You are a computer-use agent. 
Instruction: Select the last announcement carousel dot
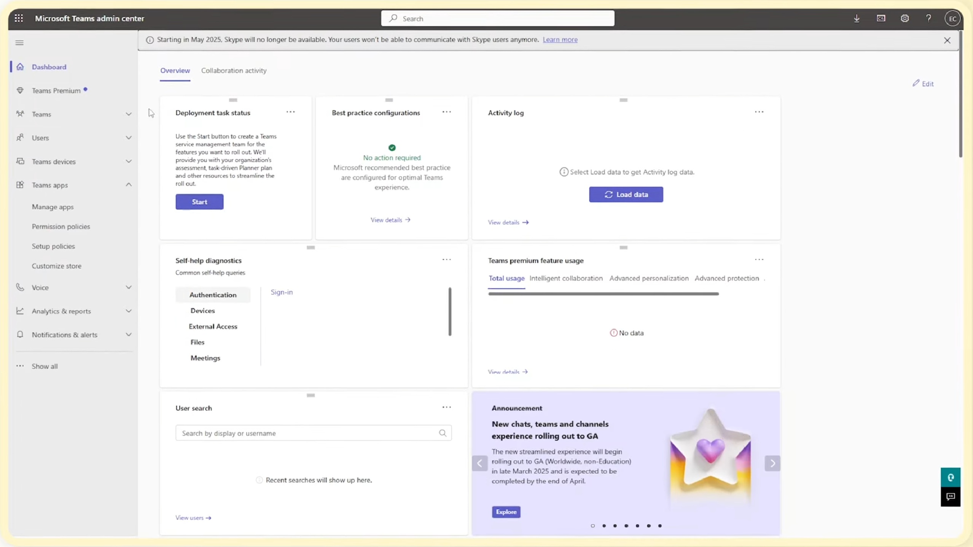[660, 526]
